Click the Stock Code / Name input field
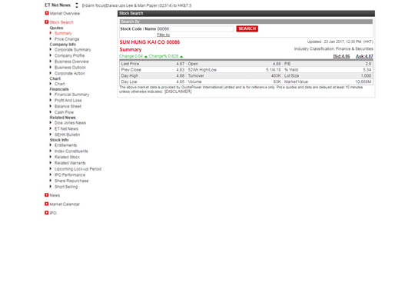 [x=195, y=29]
